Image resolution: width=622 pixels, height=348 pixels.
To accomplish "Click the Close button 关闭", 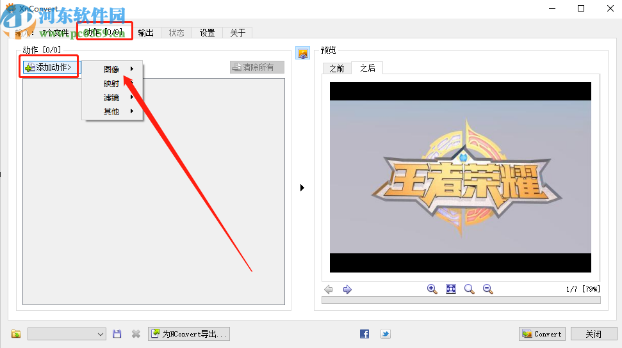I will (594, 334).
